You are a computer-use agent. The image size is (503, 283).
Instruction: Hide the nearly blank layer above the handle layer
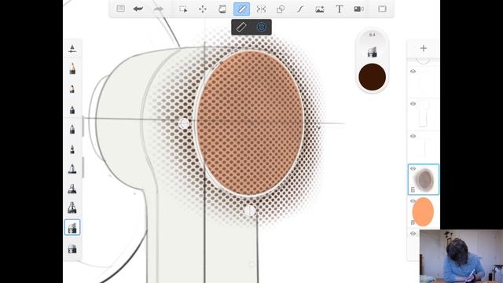(x=413, y=72)
